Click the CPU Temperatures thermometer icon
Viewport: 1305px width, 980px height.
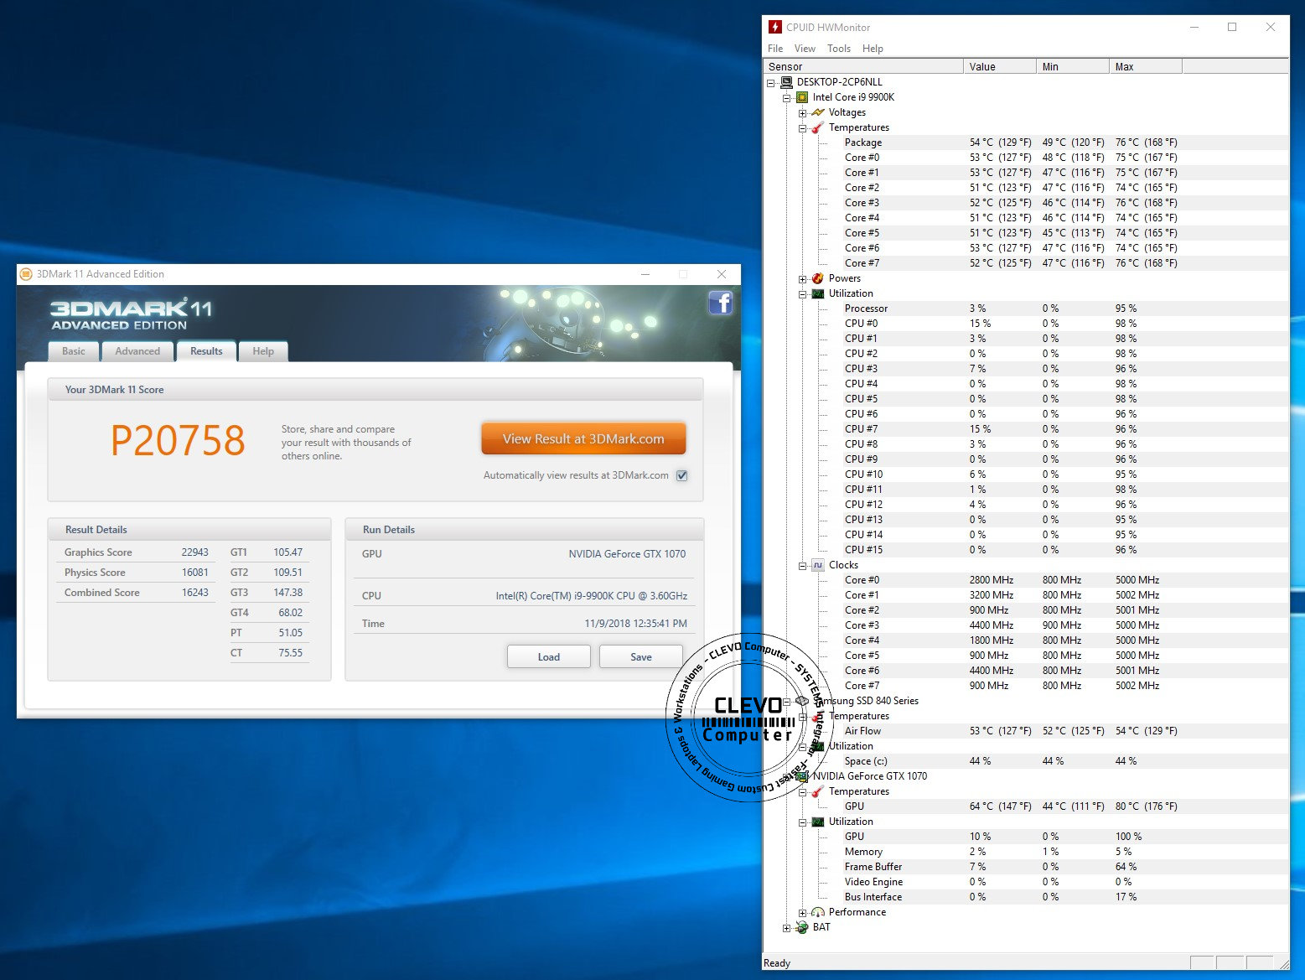818,127
